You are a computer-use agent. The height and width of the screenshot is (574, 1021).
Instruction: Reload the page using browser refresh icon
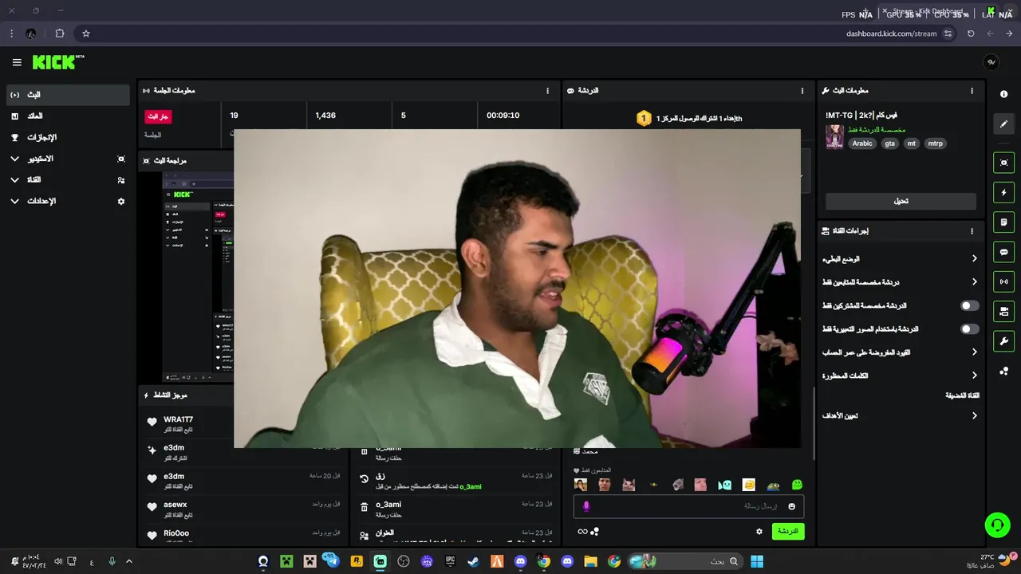pos(971,33)
